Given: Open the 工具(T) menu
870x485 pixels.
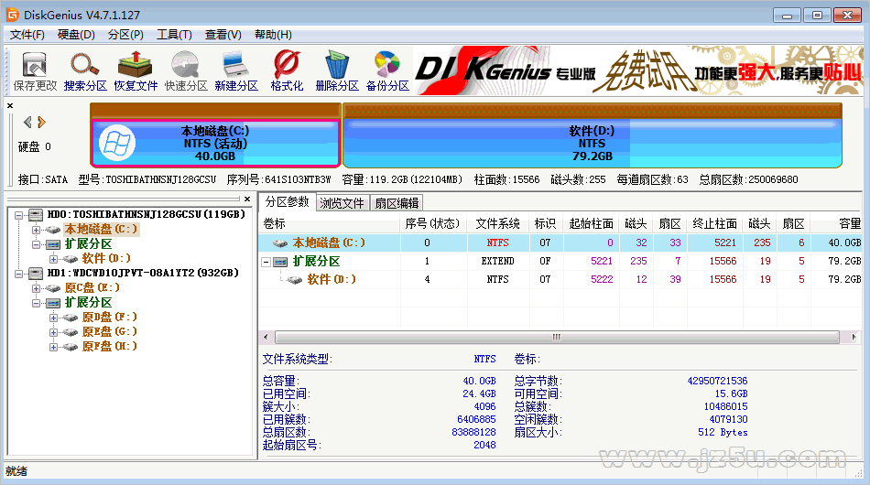Looking at the screenshot, I should [x=174, y=35].
